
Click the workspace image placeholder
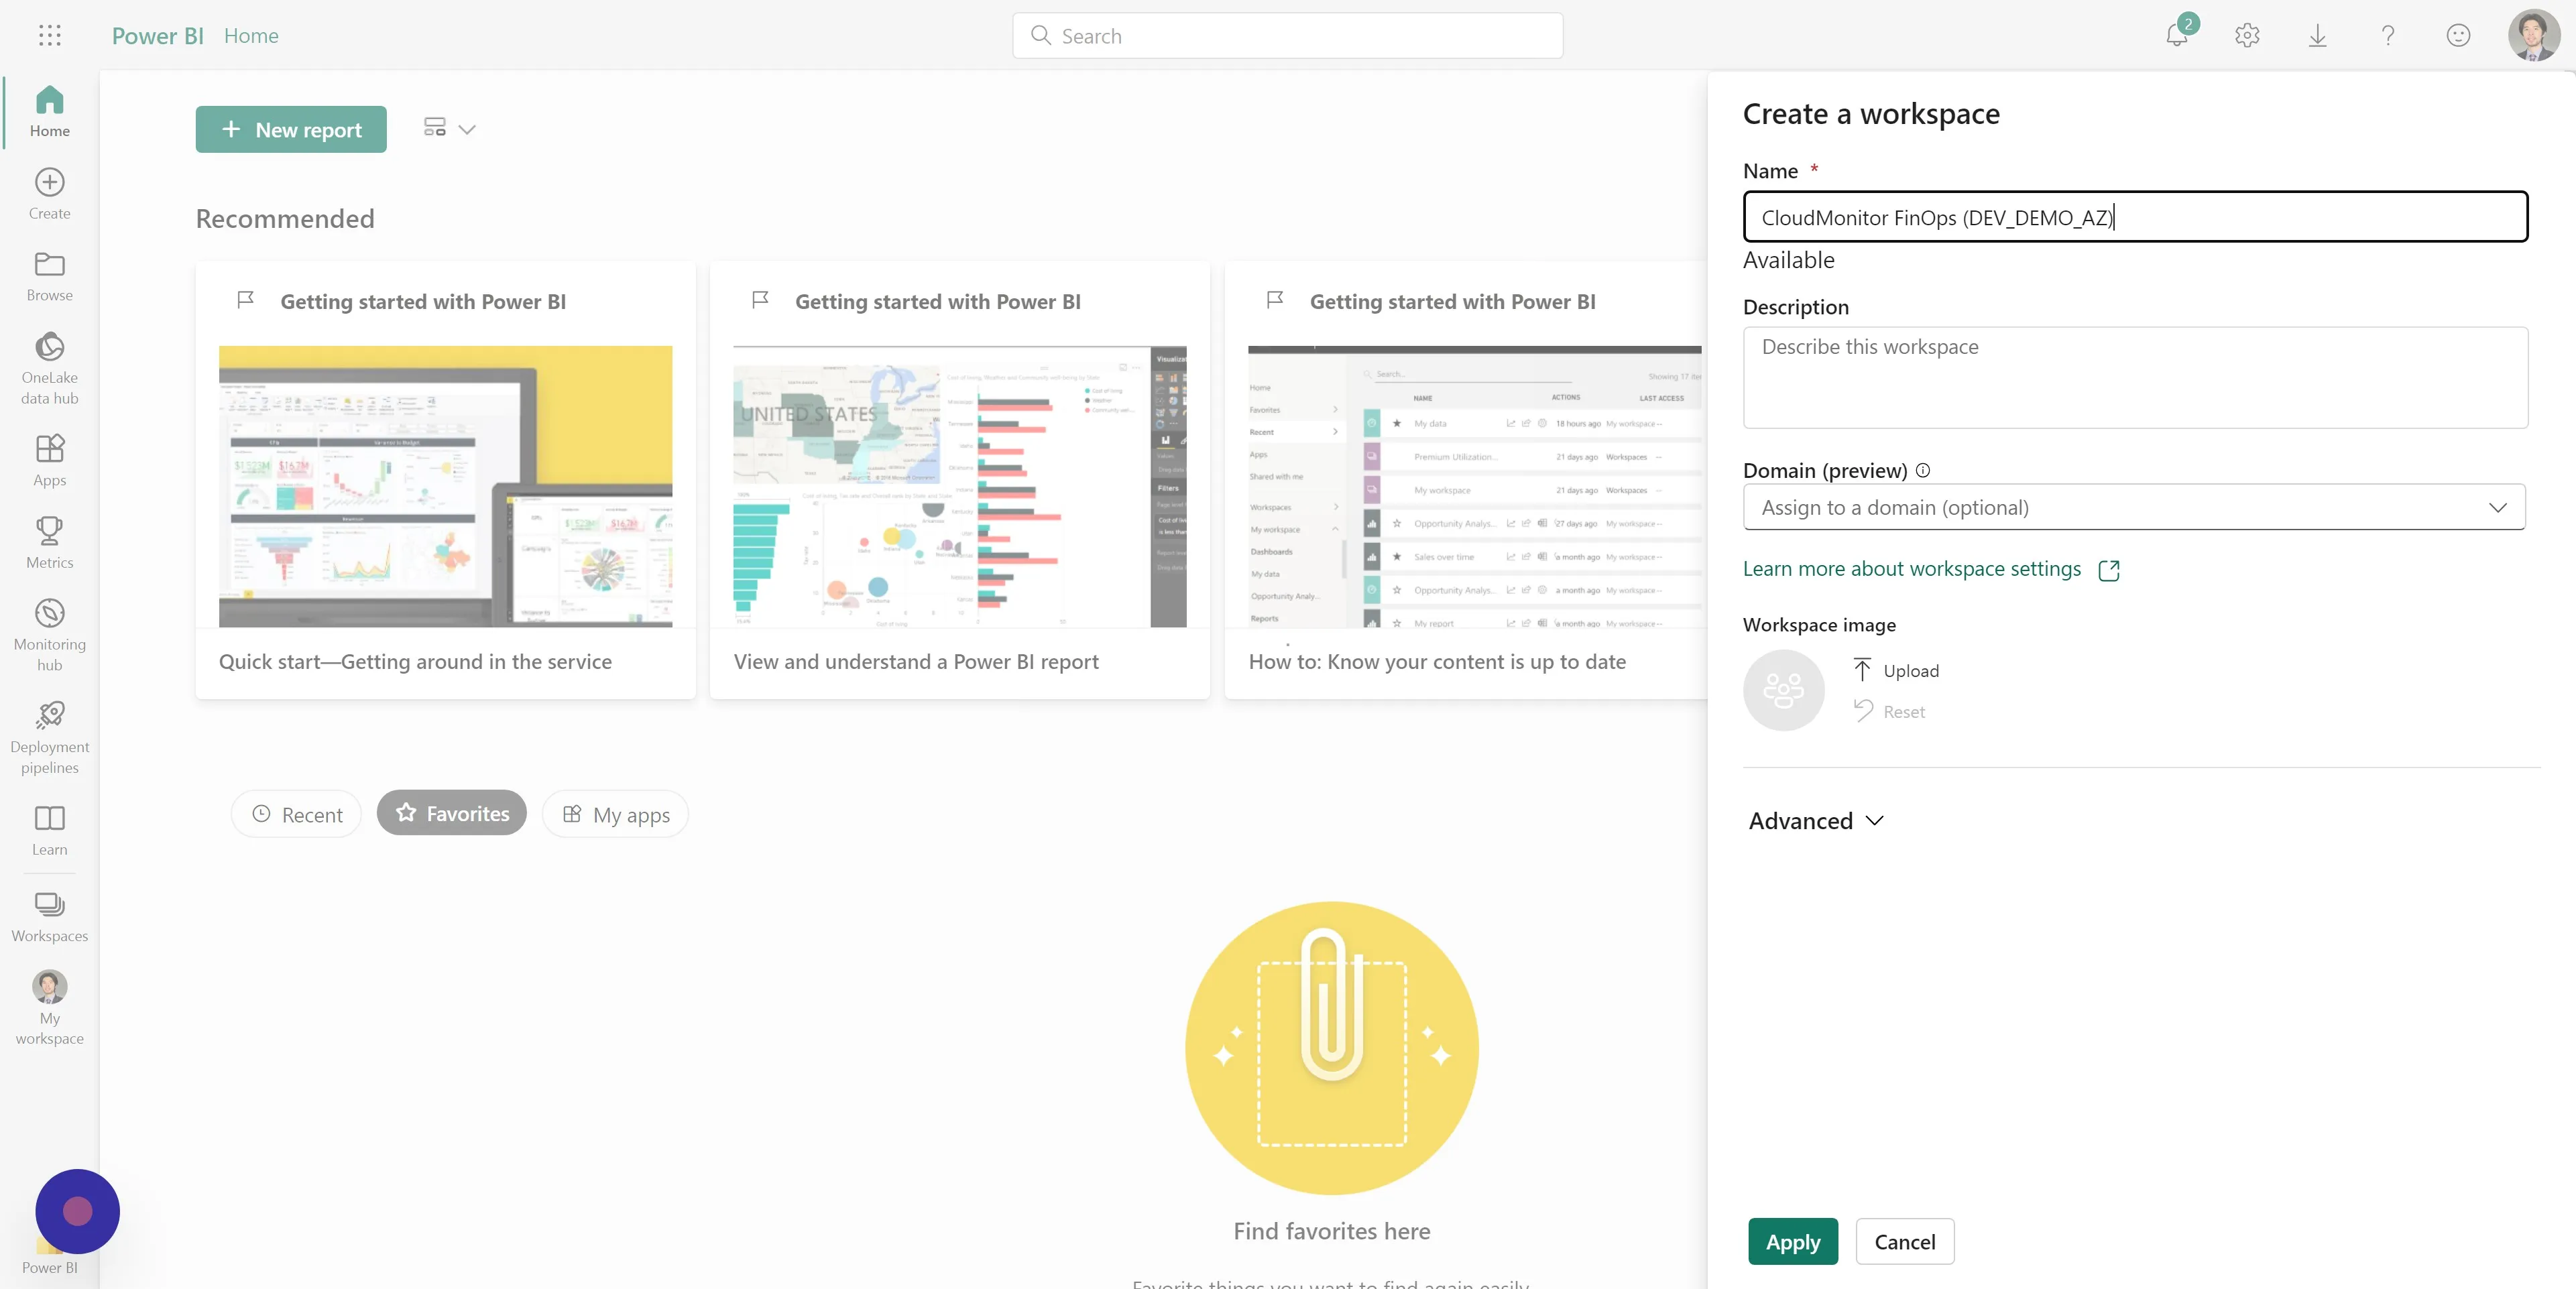[x=1783, y=690]
